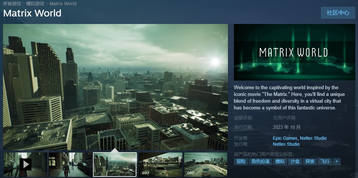Click the 模拟 tag
Screen dimensions: 358x178
[x=280, y=162]
